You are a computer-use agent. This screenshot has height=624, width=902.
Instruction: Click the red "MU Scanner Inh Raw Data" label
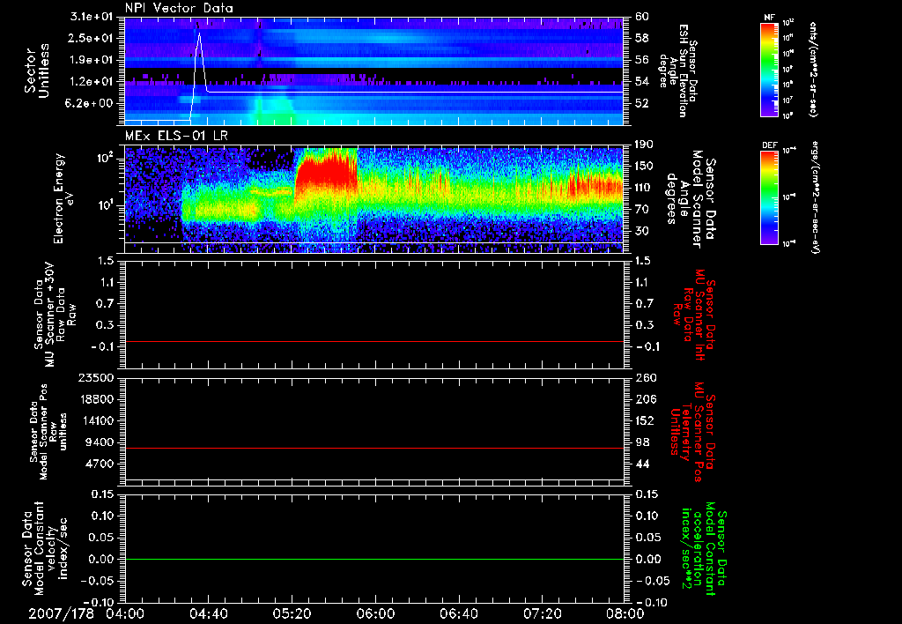click(693, 315)
